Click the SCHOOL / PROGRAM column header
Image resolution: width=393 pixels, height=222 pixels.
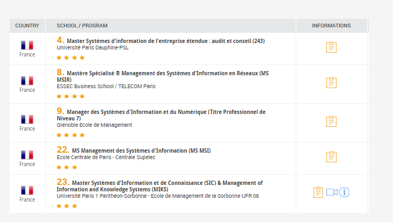click(82, 26)
